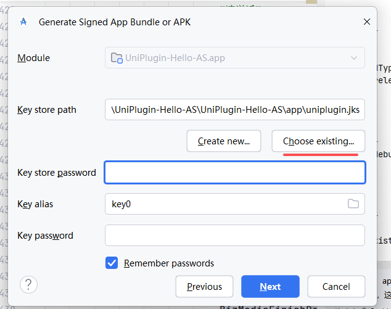
Task: Click the Key alias label
Action: (35, 204)
